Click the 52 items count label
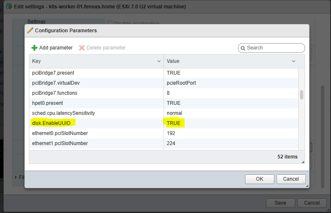This screenshot has height=213, width=331. (x=287, y=157)
